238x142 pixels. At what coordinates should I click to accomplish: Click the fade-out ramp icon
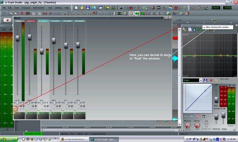161,13
